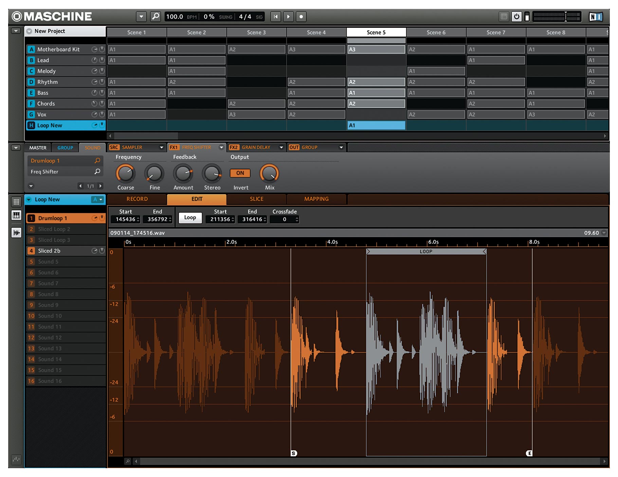
Task: Switch to sampling waveform view icon
Action: pos(16,233)
